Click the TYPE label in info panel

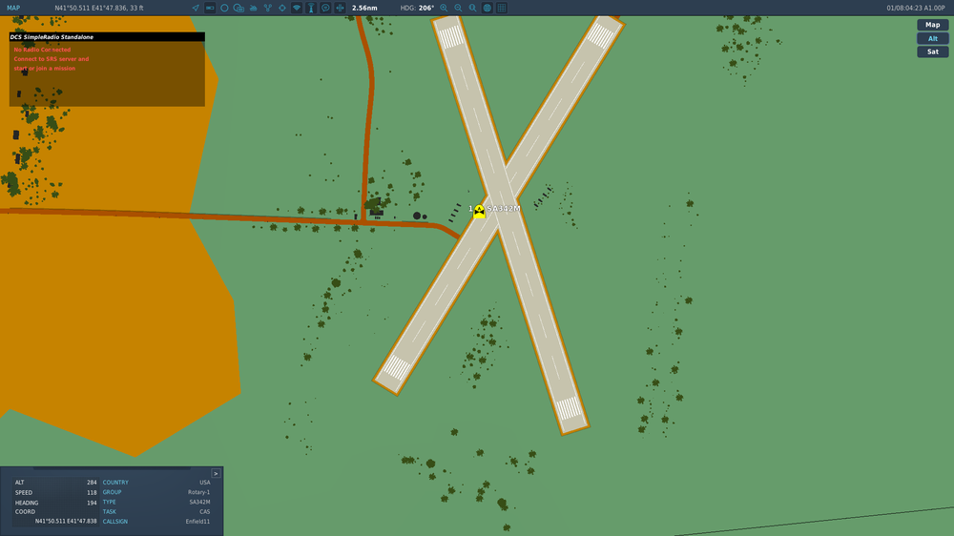[109, 502]
